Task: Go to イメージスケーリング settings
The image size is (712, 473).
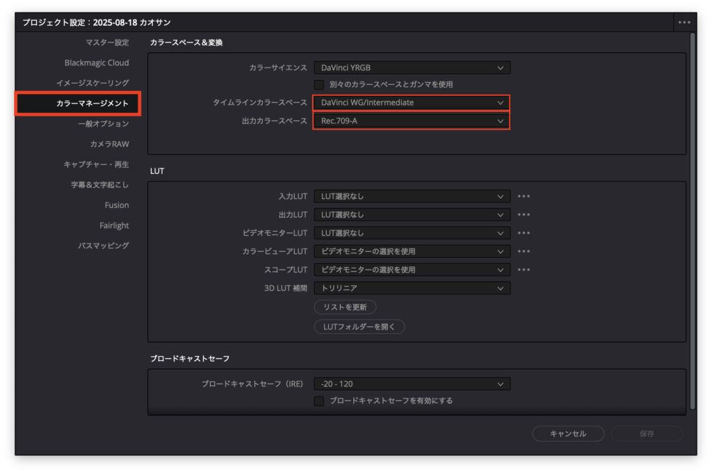Action: click(x=102, y=83)
